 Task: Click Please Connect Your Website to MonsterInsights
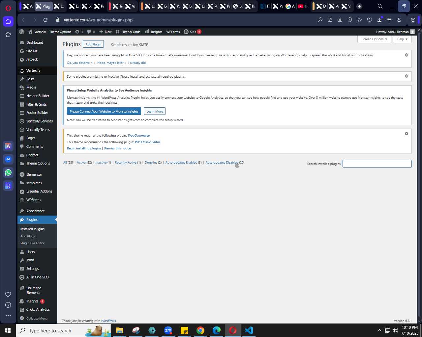(104, 111)
